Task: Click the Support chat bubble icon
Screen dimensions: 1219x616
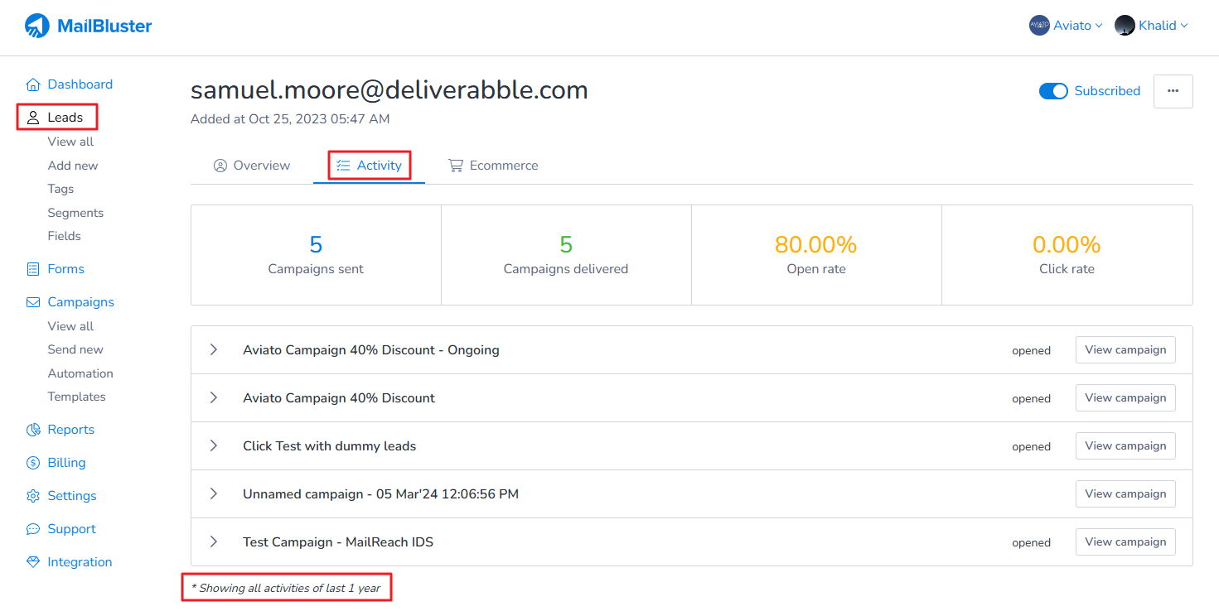Action: 33,529
